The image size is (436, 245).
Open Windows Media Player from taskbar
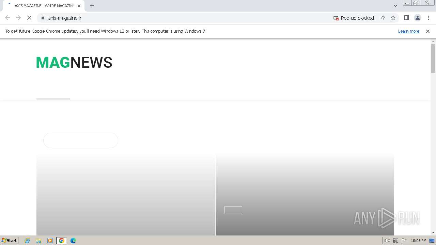[50, 241]
